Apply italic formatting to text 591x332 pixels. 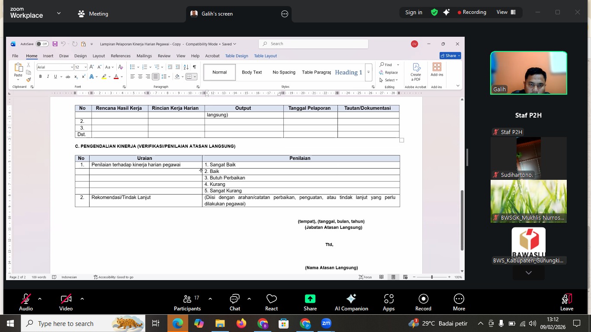[x=48, y=77]
